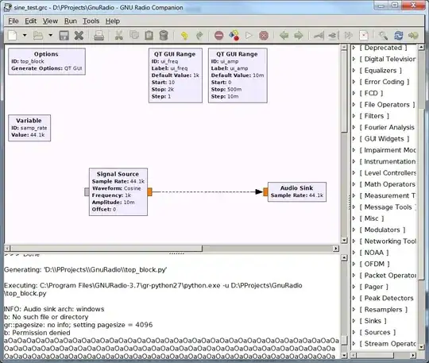Select the Options block
The height and width of the screenshot is (363, 429).
[x=47, y=61]
